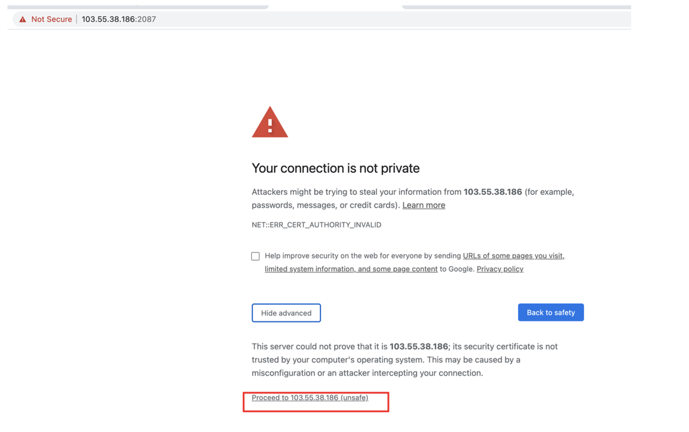Proceed to 103.55.38.186 (unsafe)
The height and width of the screenshot is (432, 689).
(309, 397)
